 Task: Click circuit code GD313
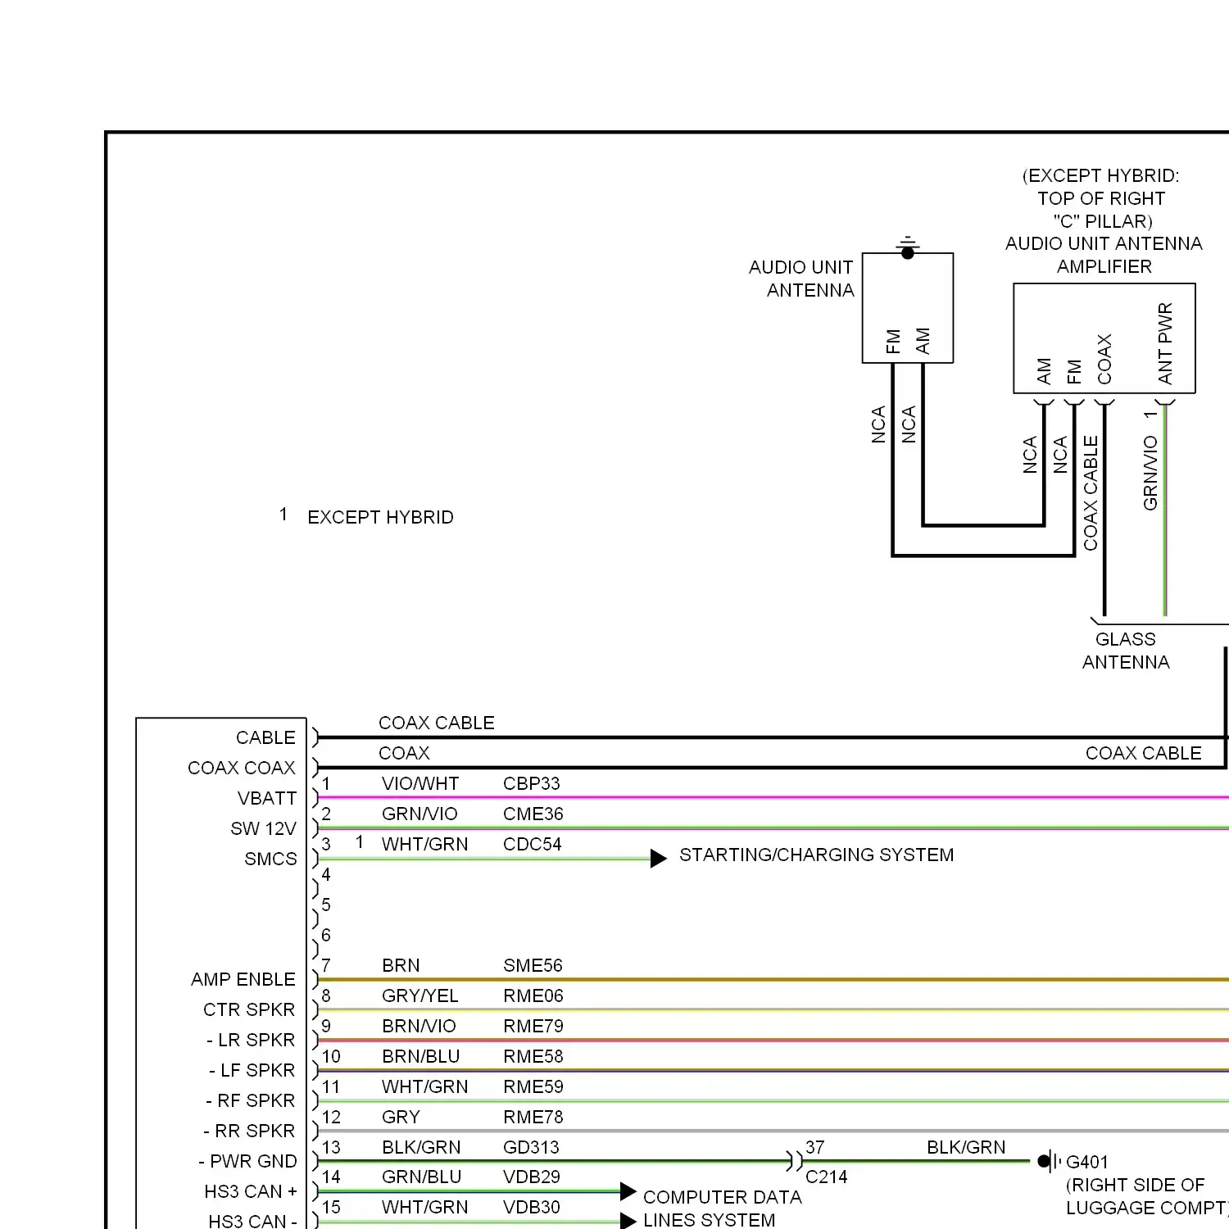[531, 1147]
